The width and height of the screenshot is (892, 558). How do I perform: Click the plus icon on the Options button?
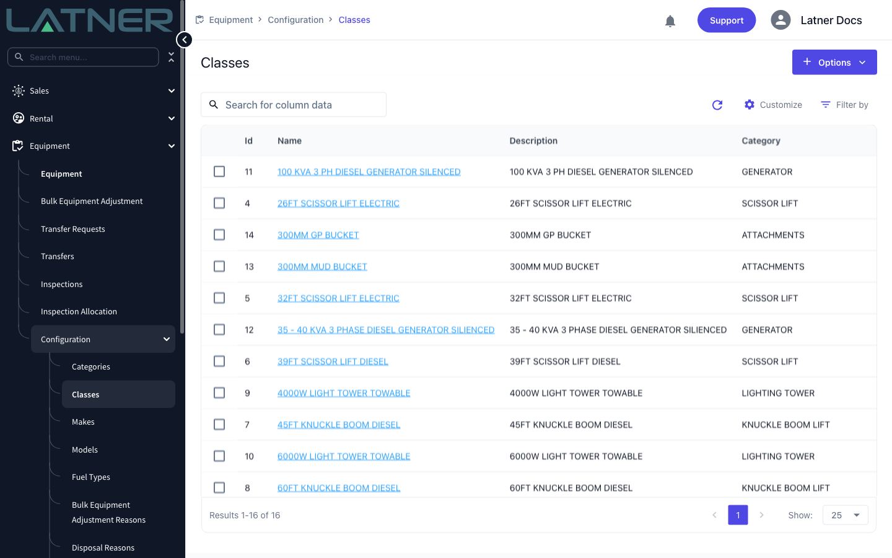point(807,62)
